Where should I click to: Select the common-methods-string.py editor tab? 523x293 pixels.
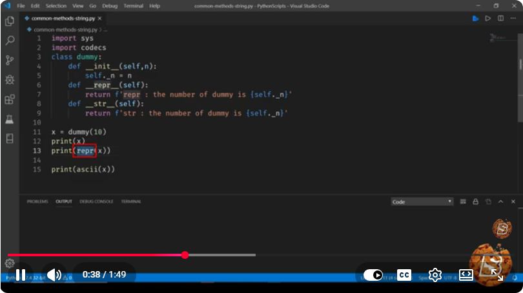pyautogui.click(x=63, y=18)
